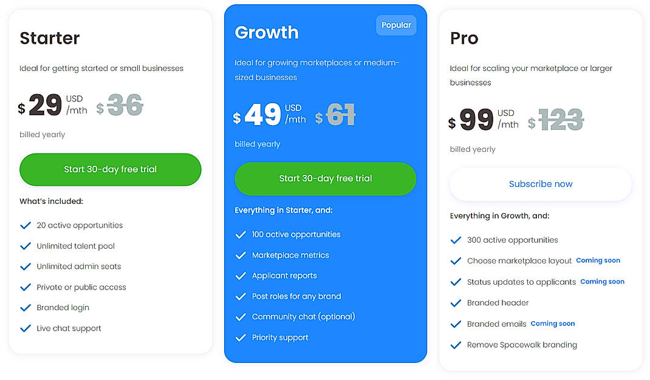Click the checkmark next to Unlimited talent pool

(25, 246)
